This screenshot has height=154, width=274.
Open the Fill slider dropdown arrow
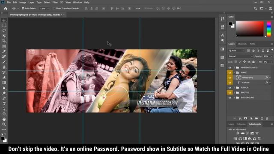tap(271, 62)
